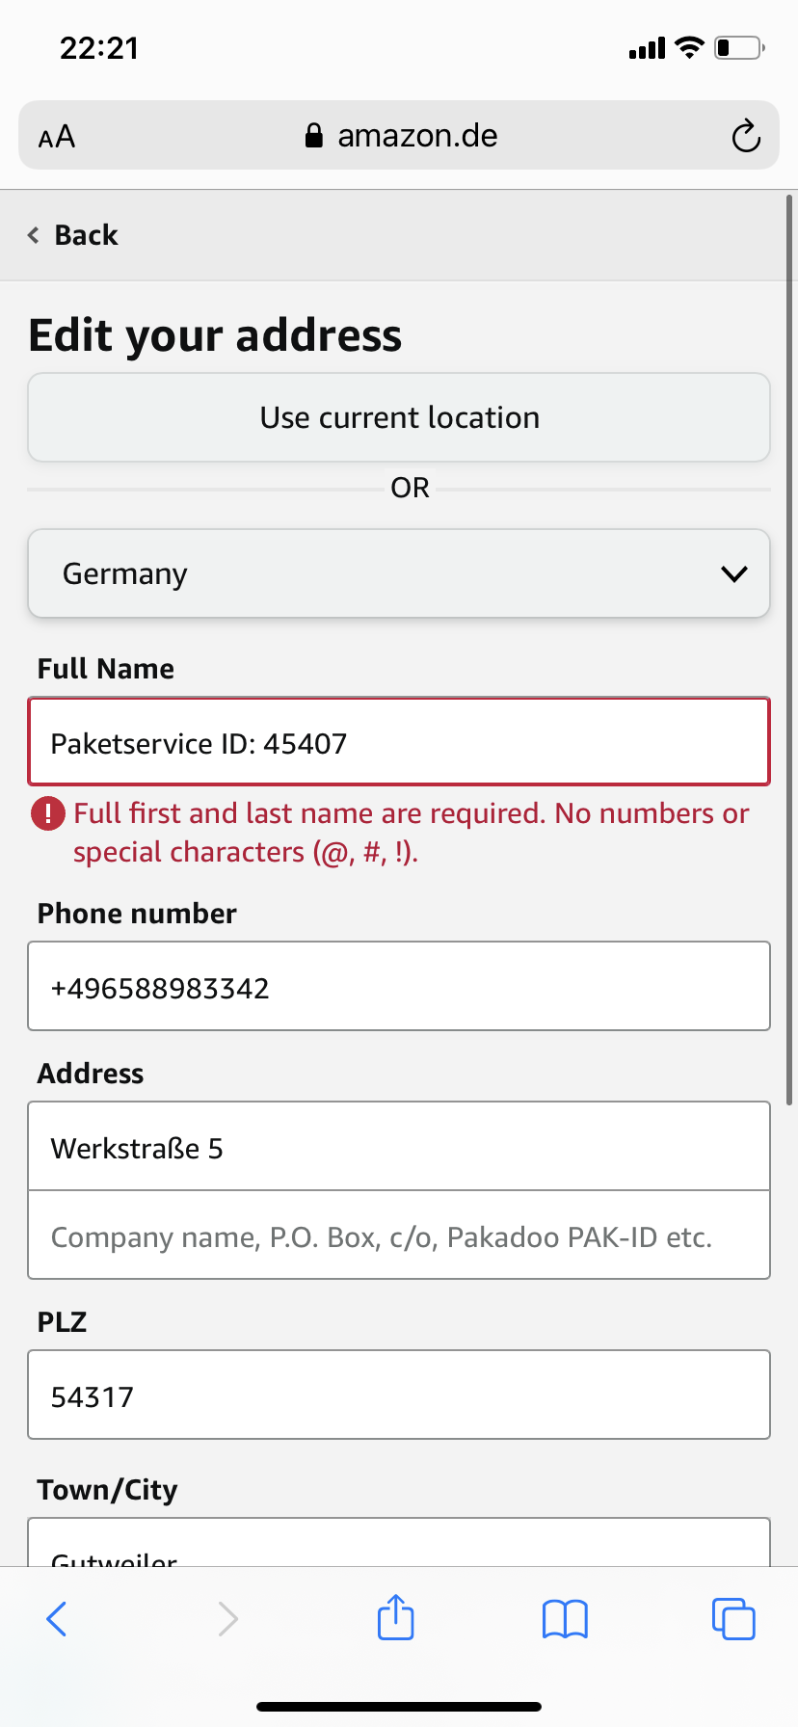Edit the PLZ field showing 54317
The height and width of the screenshot is (1727, 798).
(399, 1395)
